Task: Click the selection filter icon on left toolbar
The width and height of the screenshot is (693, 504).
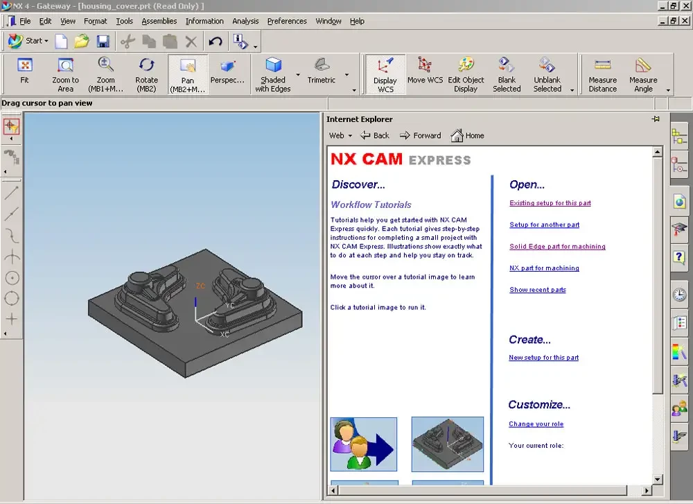Action: click(11, 126)
